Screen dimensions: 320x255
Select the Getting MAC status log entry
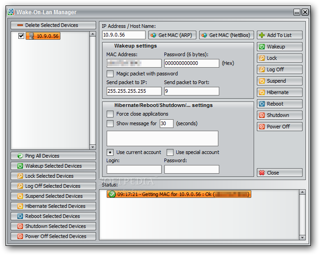pyautogui.click(x=179, y=194)
